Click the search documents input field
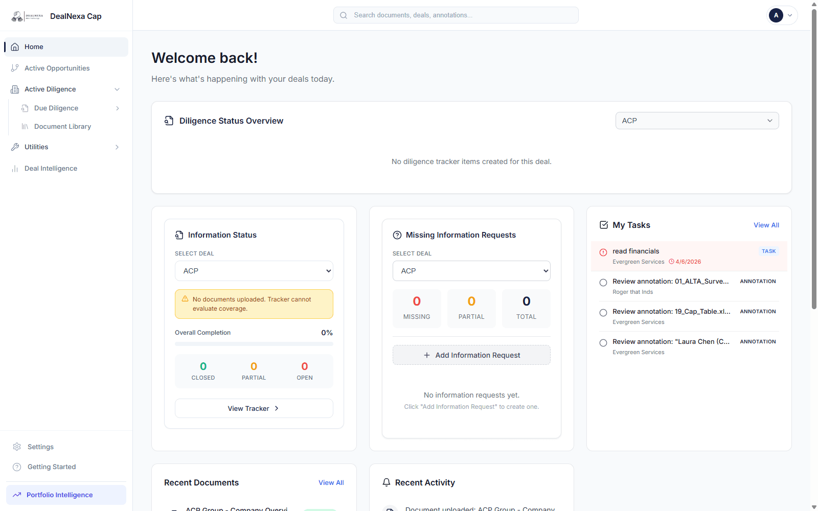Image resolution: width=818 pixels, height=511 pixels. pos(456,15)
